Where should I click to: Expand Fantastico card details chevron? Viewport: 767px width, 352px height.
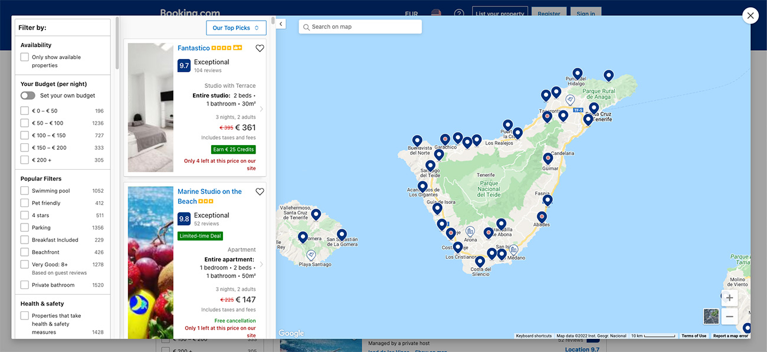pos(261,108)
